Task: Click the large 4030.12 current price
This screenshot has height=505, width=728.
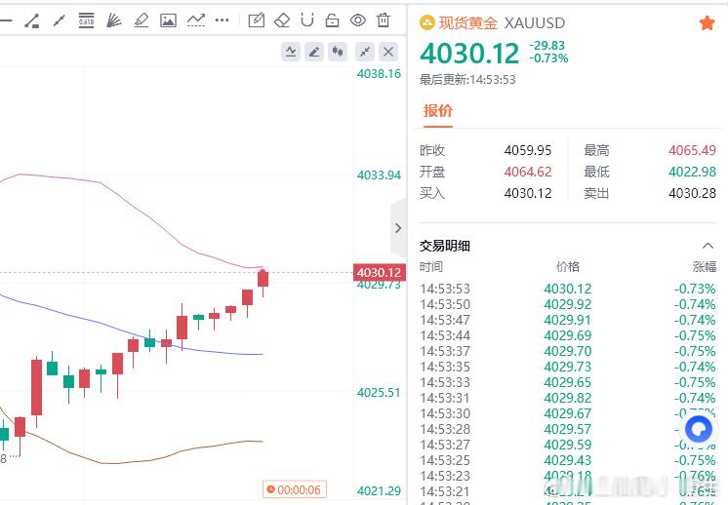Action: click(x=469, y=54)
